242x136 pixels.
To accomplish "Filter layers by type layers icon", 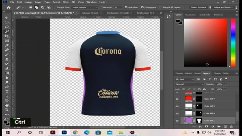I will [210, 79].
